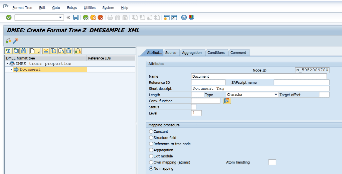The image size is (342, 174).
Task: Click the First Page icon
Action: click(x=135, y=17)
